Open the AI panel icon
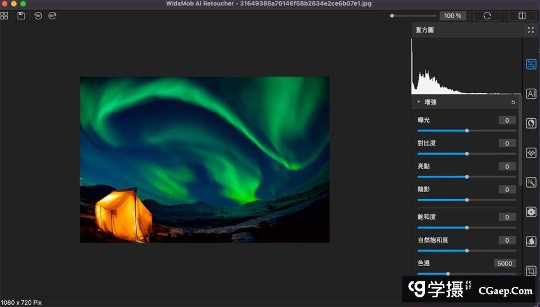This screenshot has height=307, width=540. tap(531, 94)
